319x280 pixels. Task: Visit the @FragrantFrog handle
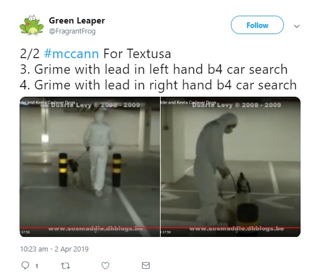point(72,31)
